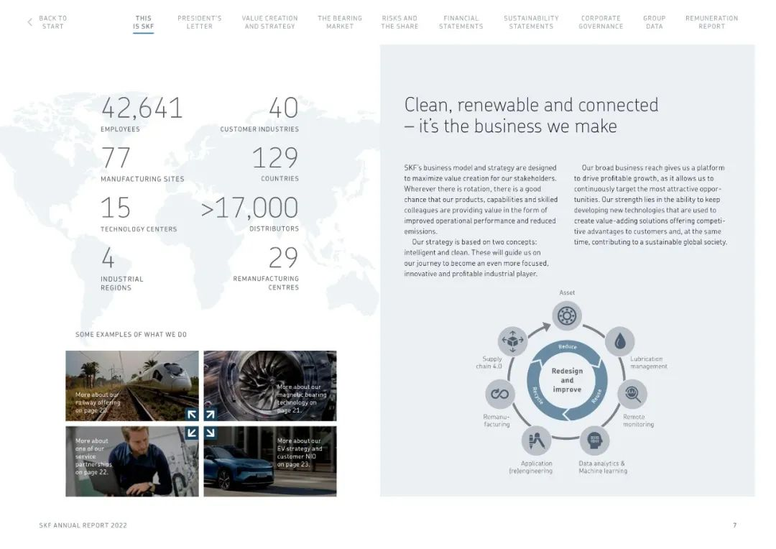The height and width of the screenshot is (549, 776).
Task: Open the Sustainability Statements tab
Action: pos(531,22)
